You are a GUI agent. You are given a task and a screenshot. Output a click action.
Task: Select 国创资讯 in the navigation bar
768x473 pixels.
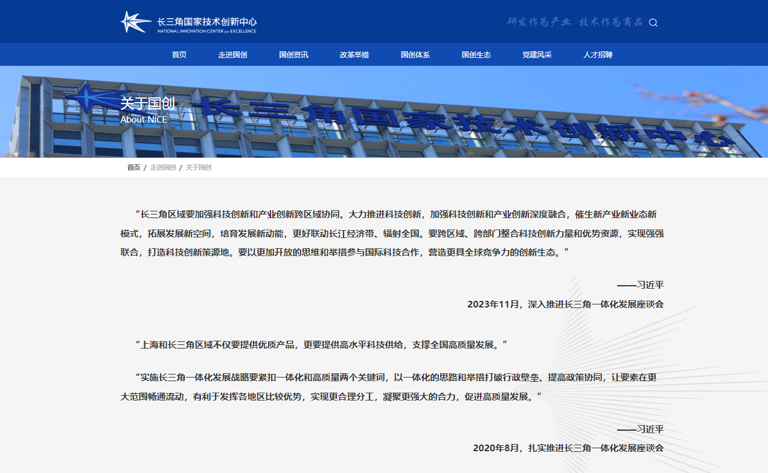point(293,55)
